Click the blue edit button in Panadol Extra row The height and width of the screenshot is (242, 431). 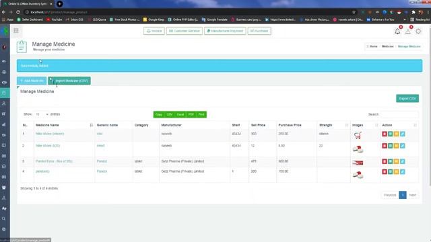403,161
